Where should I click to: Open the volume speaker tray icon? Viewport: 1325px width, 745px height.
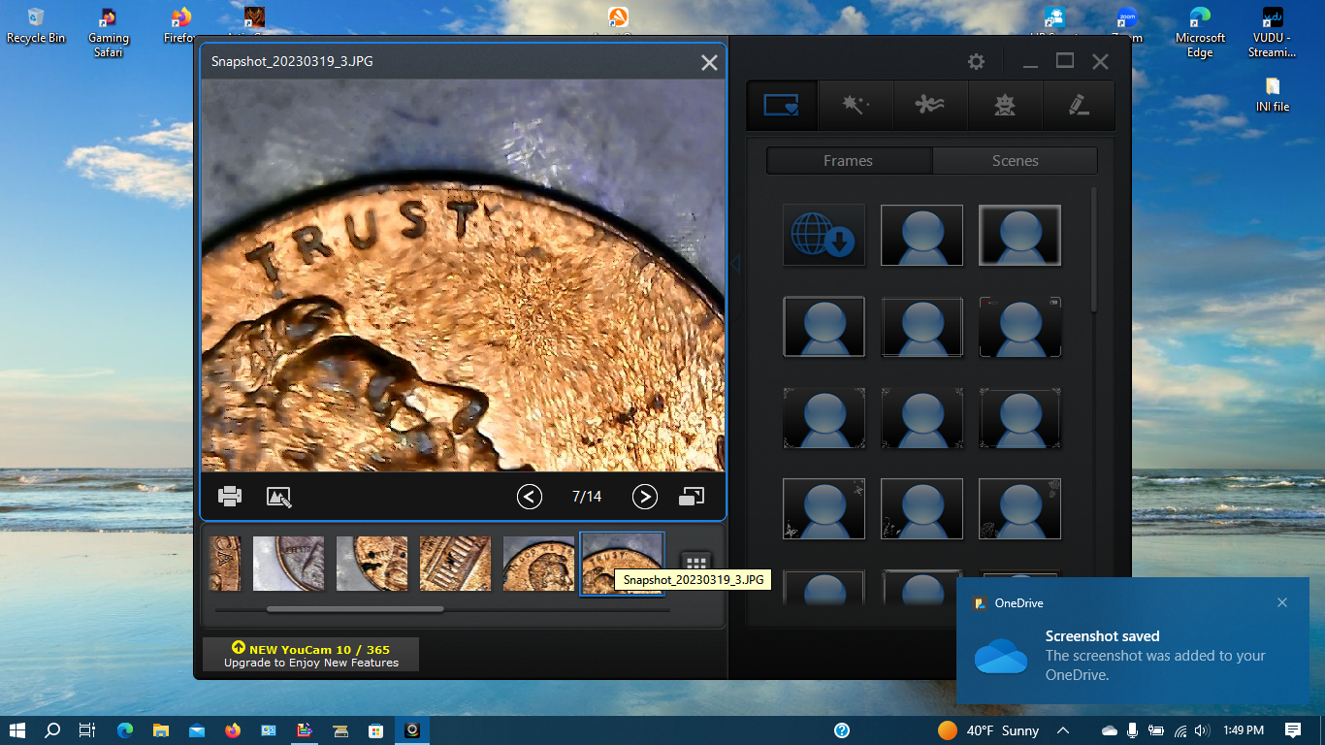(x=1203, y=730)
